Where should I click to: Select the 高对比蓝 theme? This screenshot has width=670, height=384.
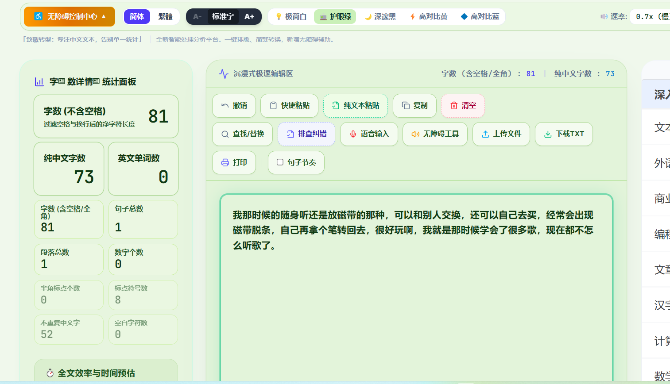480,16
